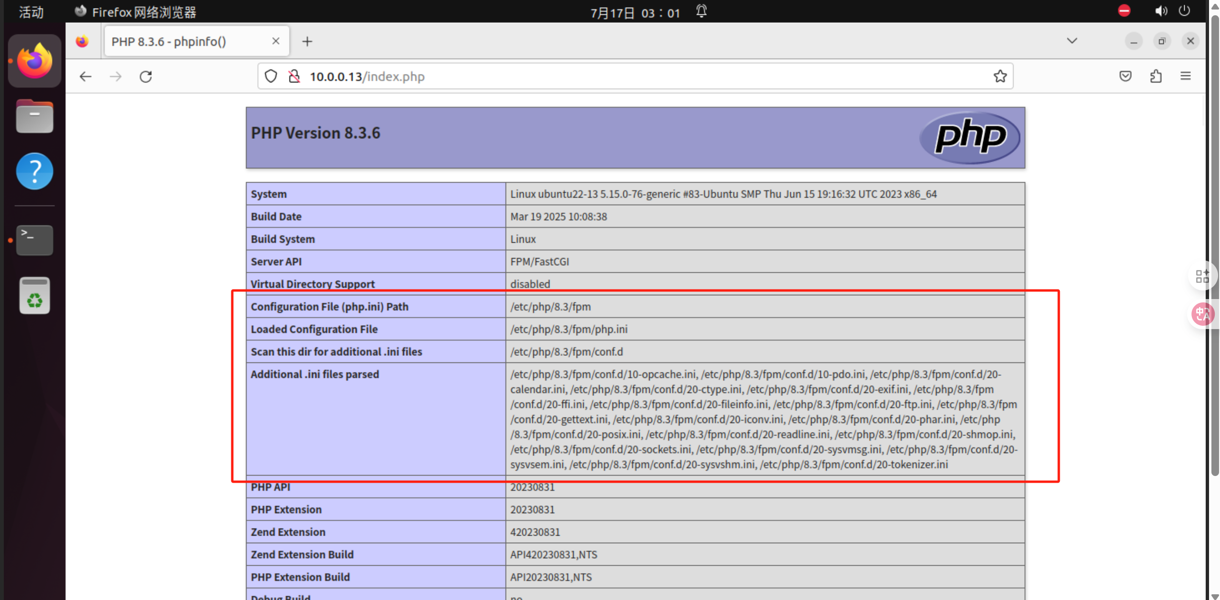Screen dimensions: 1220x600
Task: Expand the list all tabs dropdown
Action: (1072, 41)
